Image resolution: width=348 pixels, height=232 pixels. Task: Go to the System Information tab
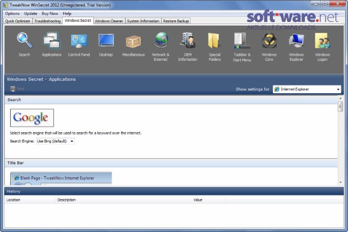(143, 21)
